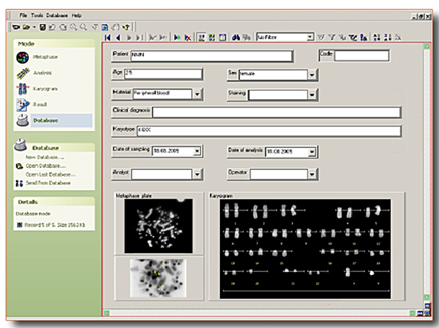Image resolution: width=439 pixels, height=328 pixels.
Task: Jump to first database record
Action: (x=108, y=38)
